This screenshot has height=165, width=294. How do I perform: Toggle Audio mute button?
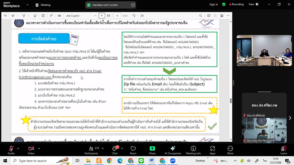pyautogui.click(x=11, y=150)
